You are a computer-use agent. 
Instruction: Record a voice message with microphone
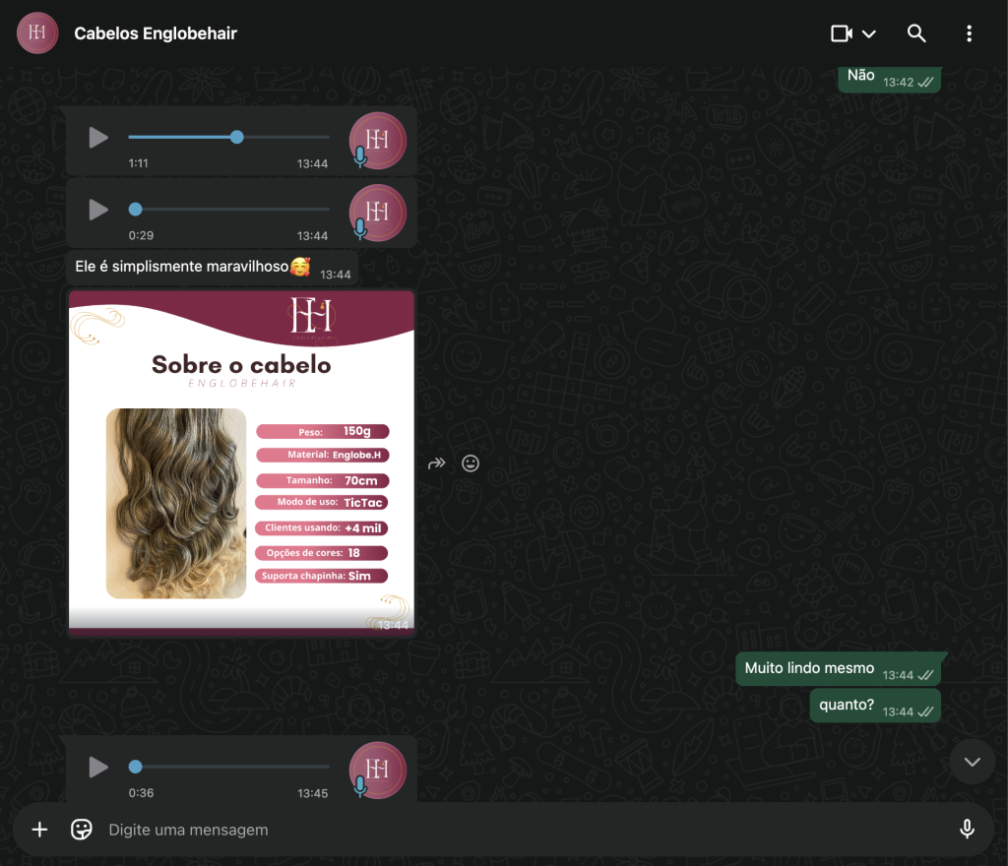[967, 830]
